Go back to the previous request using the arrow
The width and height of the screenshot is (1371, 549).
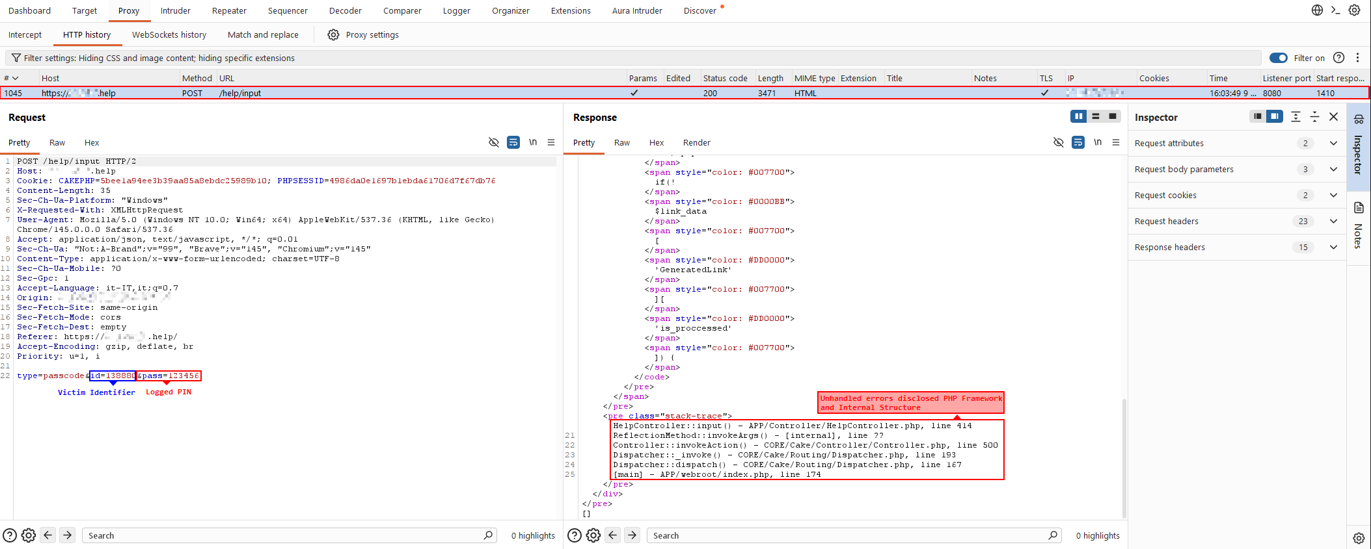pos(48,535)
